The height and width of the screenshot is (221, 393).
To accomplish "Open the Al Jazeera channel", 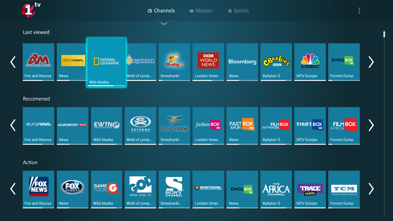I will (x=141, y=62).
